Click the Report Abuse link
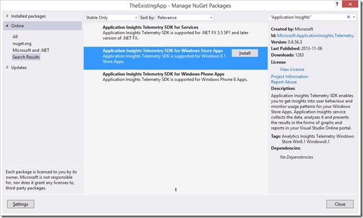This screenshot has height=218, width=363. click(x=284, y=82)
